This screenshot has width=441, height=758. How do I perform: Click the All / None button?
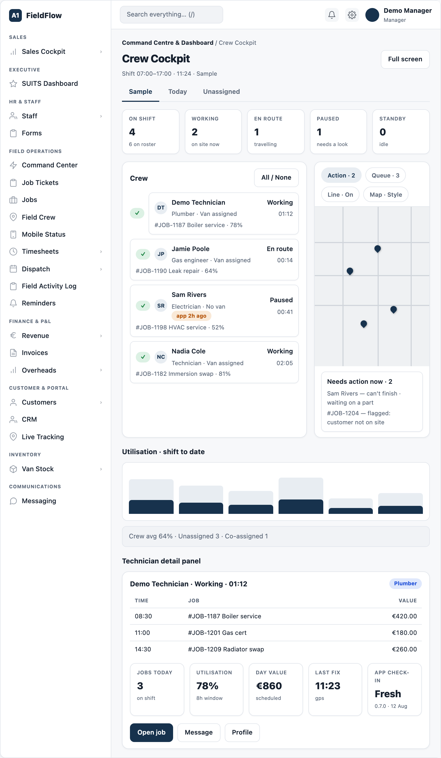pyautogui.click(x=276, y=178)
